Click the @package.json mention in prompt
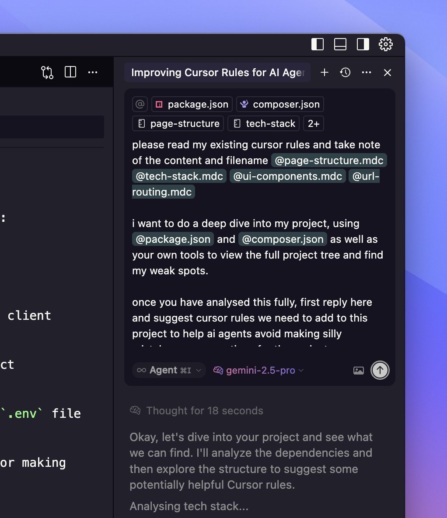 pos(173,239)
